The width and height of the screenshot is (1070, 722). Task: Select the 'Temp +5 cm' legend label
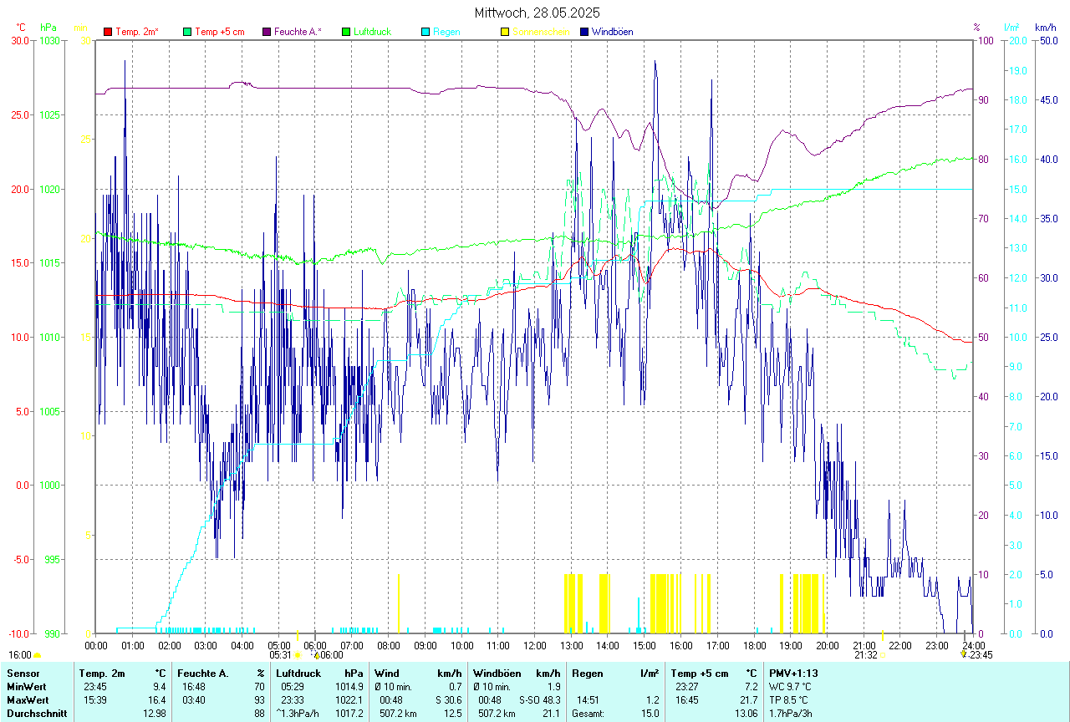(220, 32)
